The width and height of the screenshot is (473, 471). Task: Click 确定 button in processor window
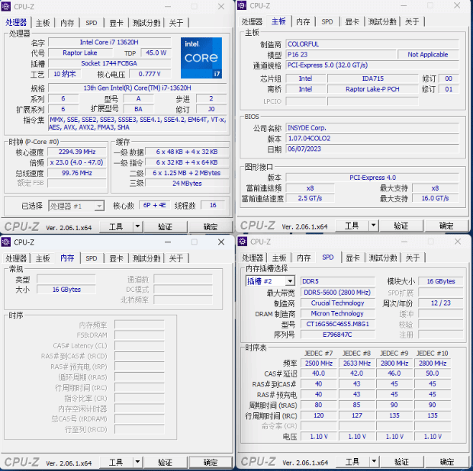click(211, 226)
